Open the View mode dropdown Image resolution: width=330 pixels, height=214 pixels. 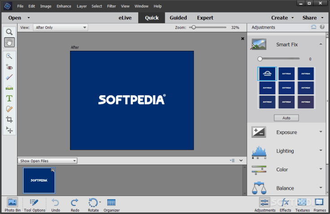click(61, 27)
